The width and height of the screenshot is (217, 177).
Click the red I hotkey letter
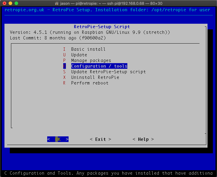click(64, 49)
